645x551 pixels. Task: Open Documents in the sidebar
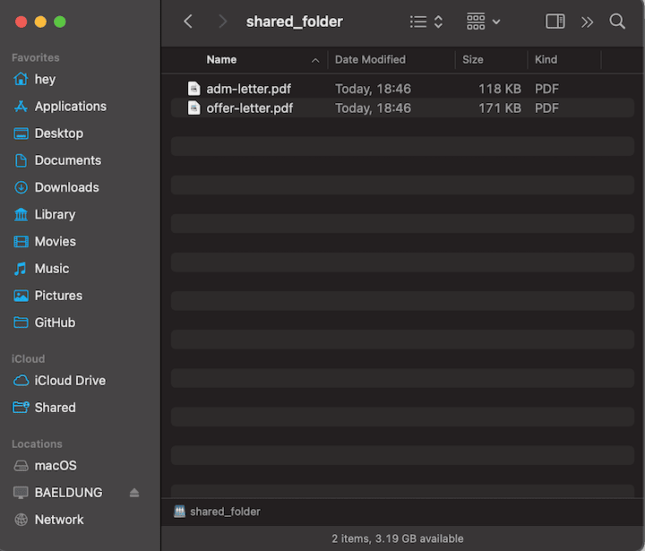(68, 160)
